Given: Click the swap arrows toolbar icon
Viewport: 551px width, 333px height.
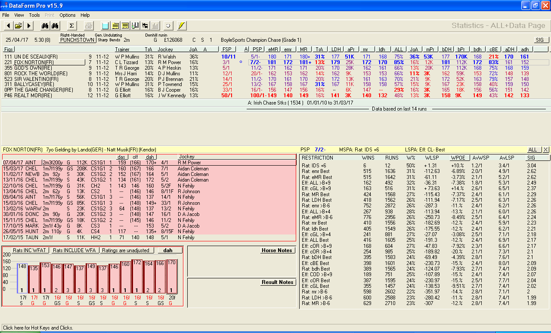Looking at the screenshot, I should 145,25.
